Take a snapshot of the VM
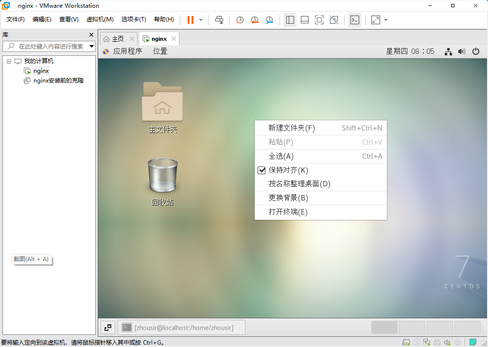 pyautogui.click(x=240, y=20)
